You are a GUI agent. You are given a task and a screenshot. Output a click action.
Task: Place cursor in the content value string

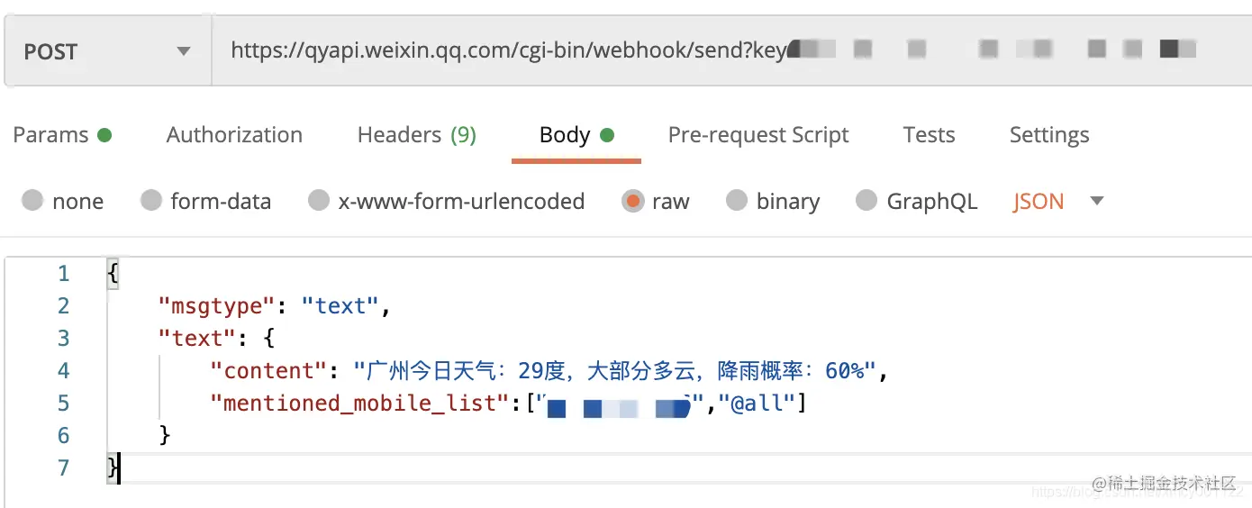pyautogui.click(x=613, y=370)
